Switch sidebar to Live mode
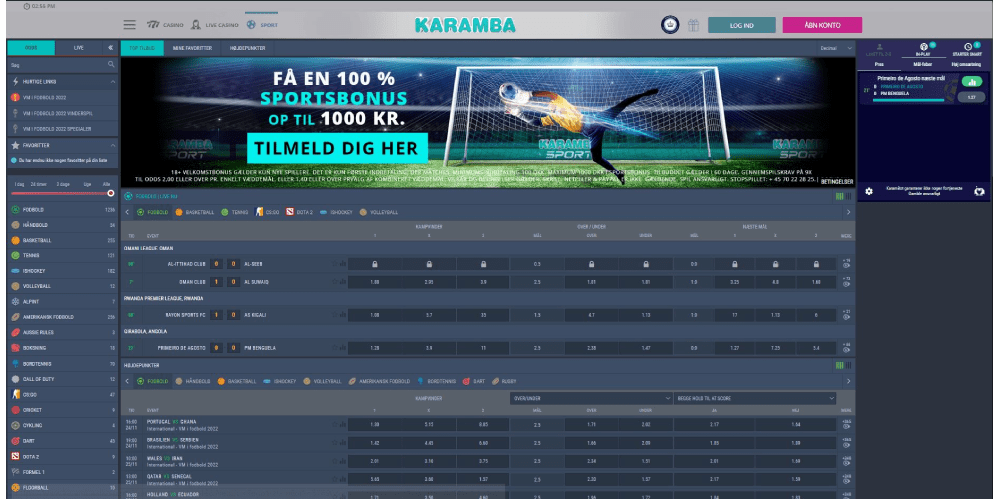Image resolution: width=999 pixels, height=499 pixels. point(78,47)
